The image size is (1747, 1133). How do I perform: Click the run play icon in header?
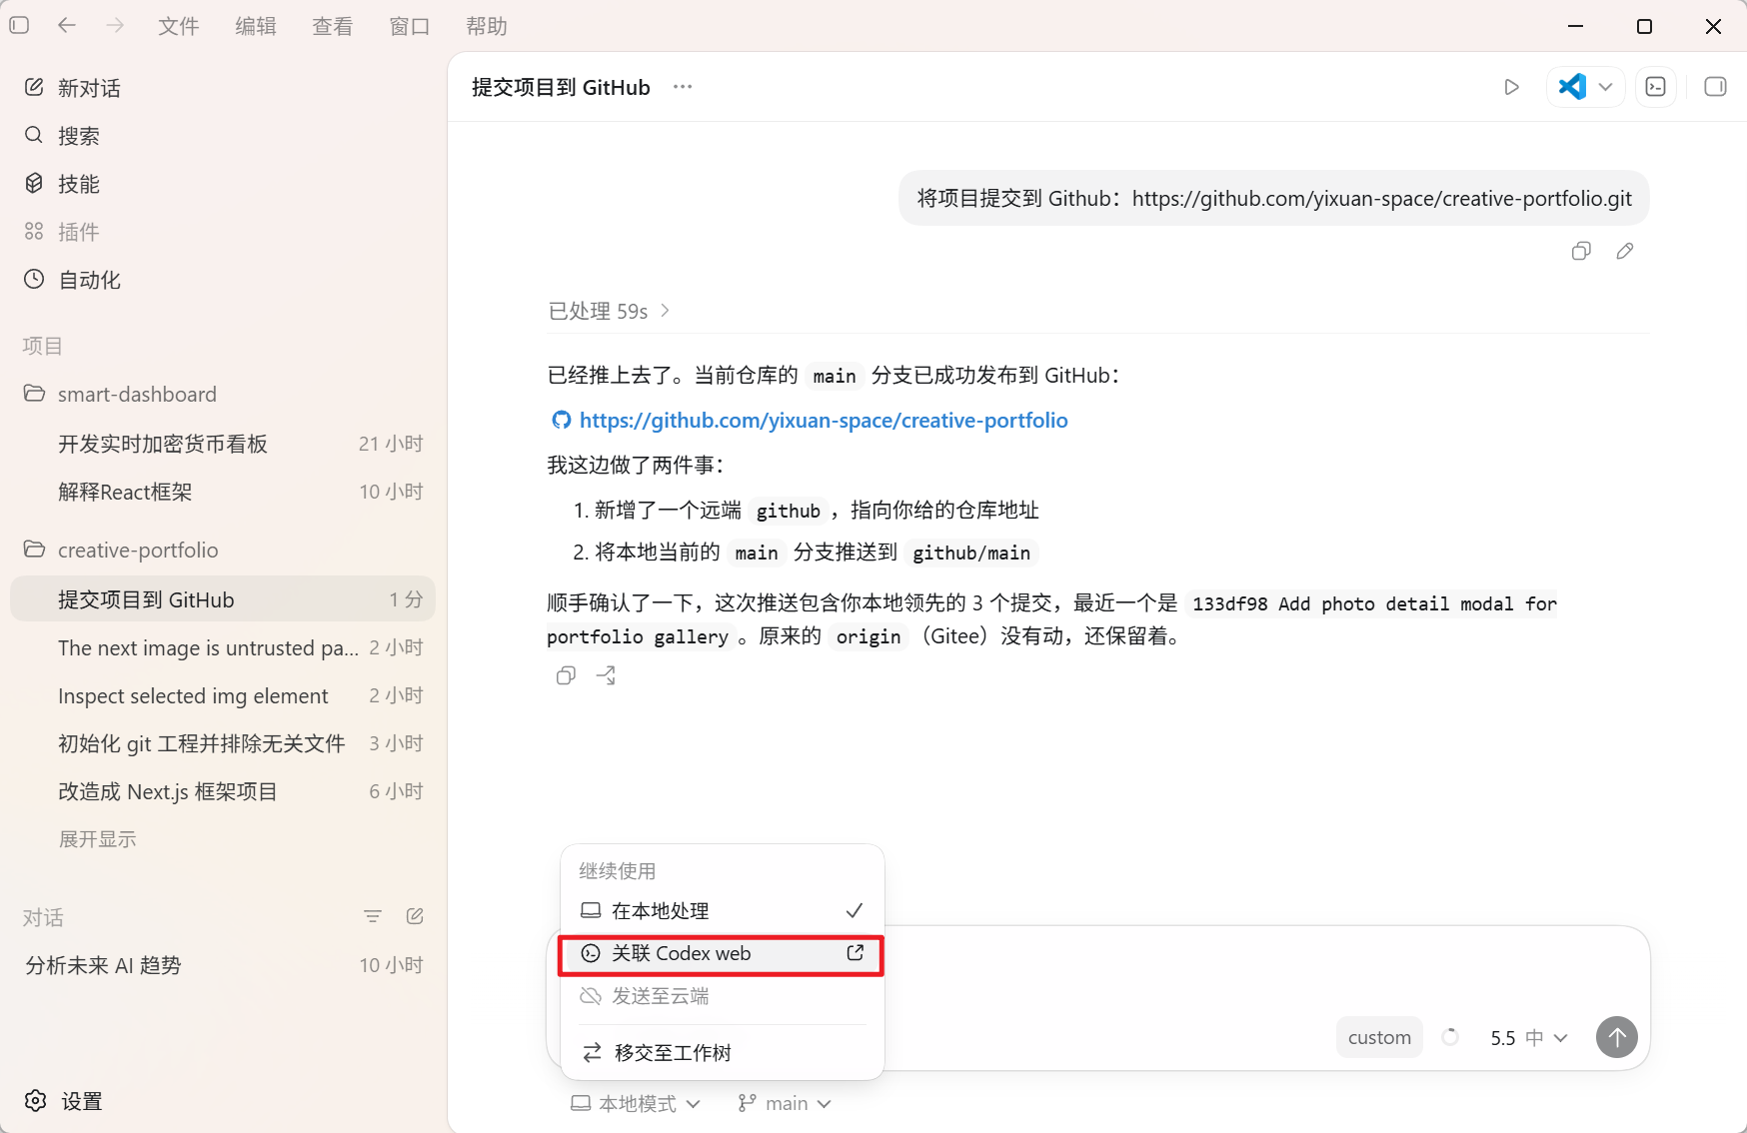(x=1511, y=87)
